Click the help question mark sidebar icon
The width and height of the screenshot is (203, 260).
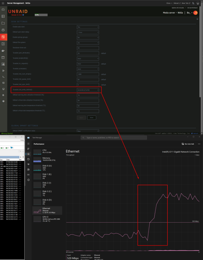(3, 101)
